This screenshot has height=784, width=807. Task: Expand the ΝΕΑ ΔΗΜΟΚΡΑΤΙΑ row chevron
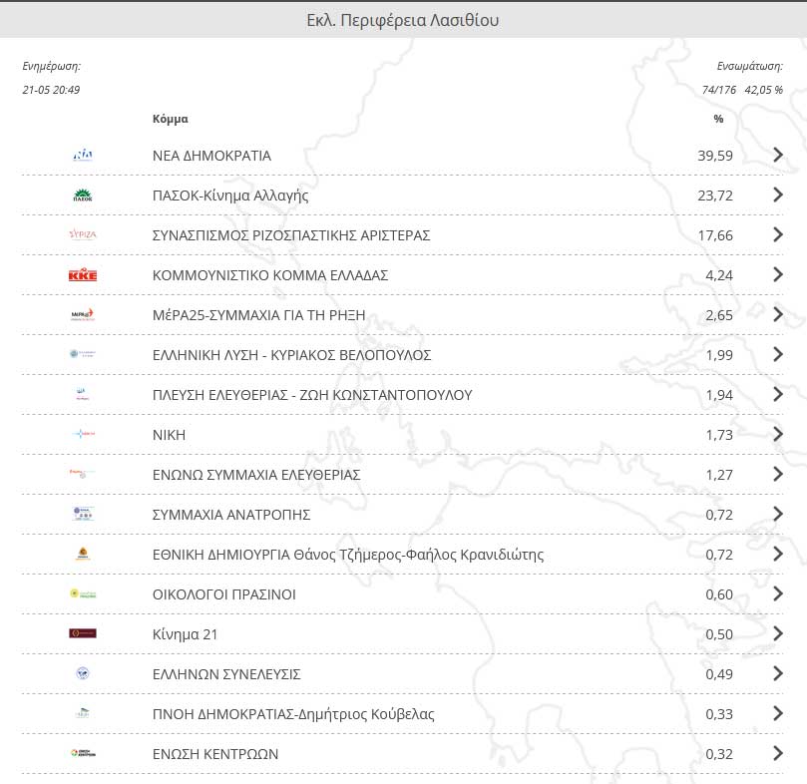[778, 155]
